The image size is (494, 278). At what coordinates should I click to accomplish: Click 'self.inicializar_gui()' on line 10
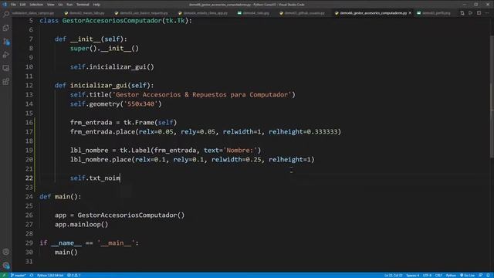point(112,67)
